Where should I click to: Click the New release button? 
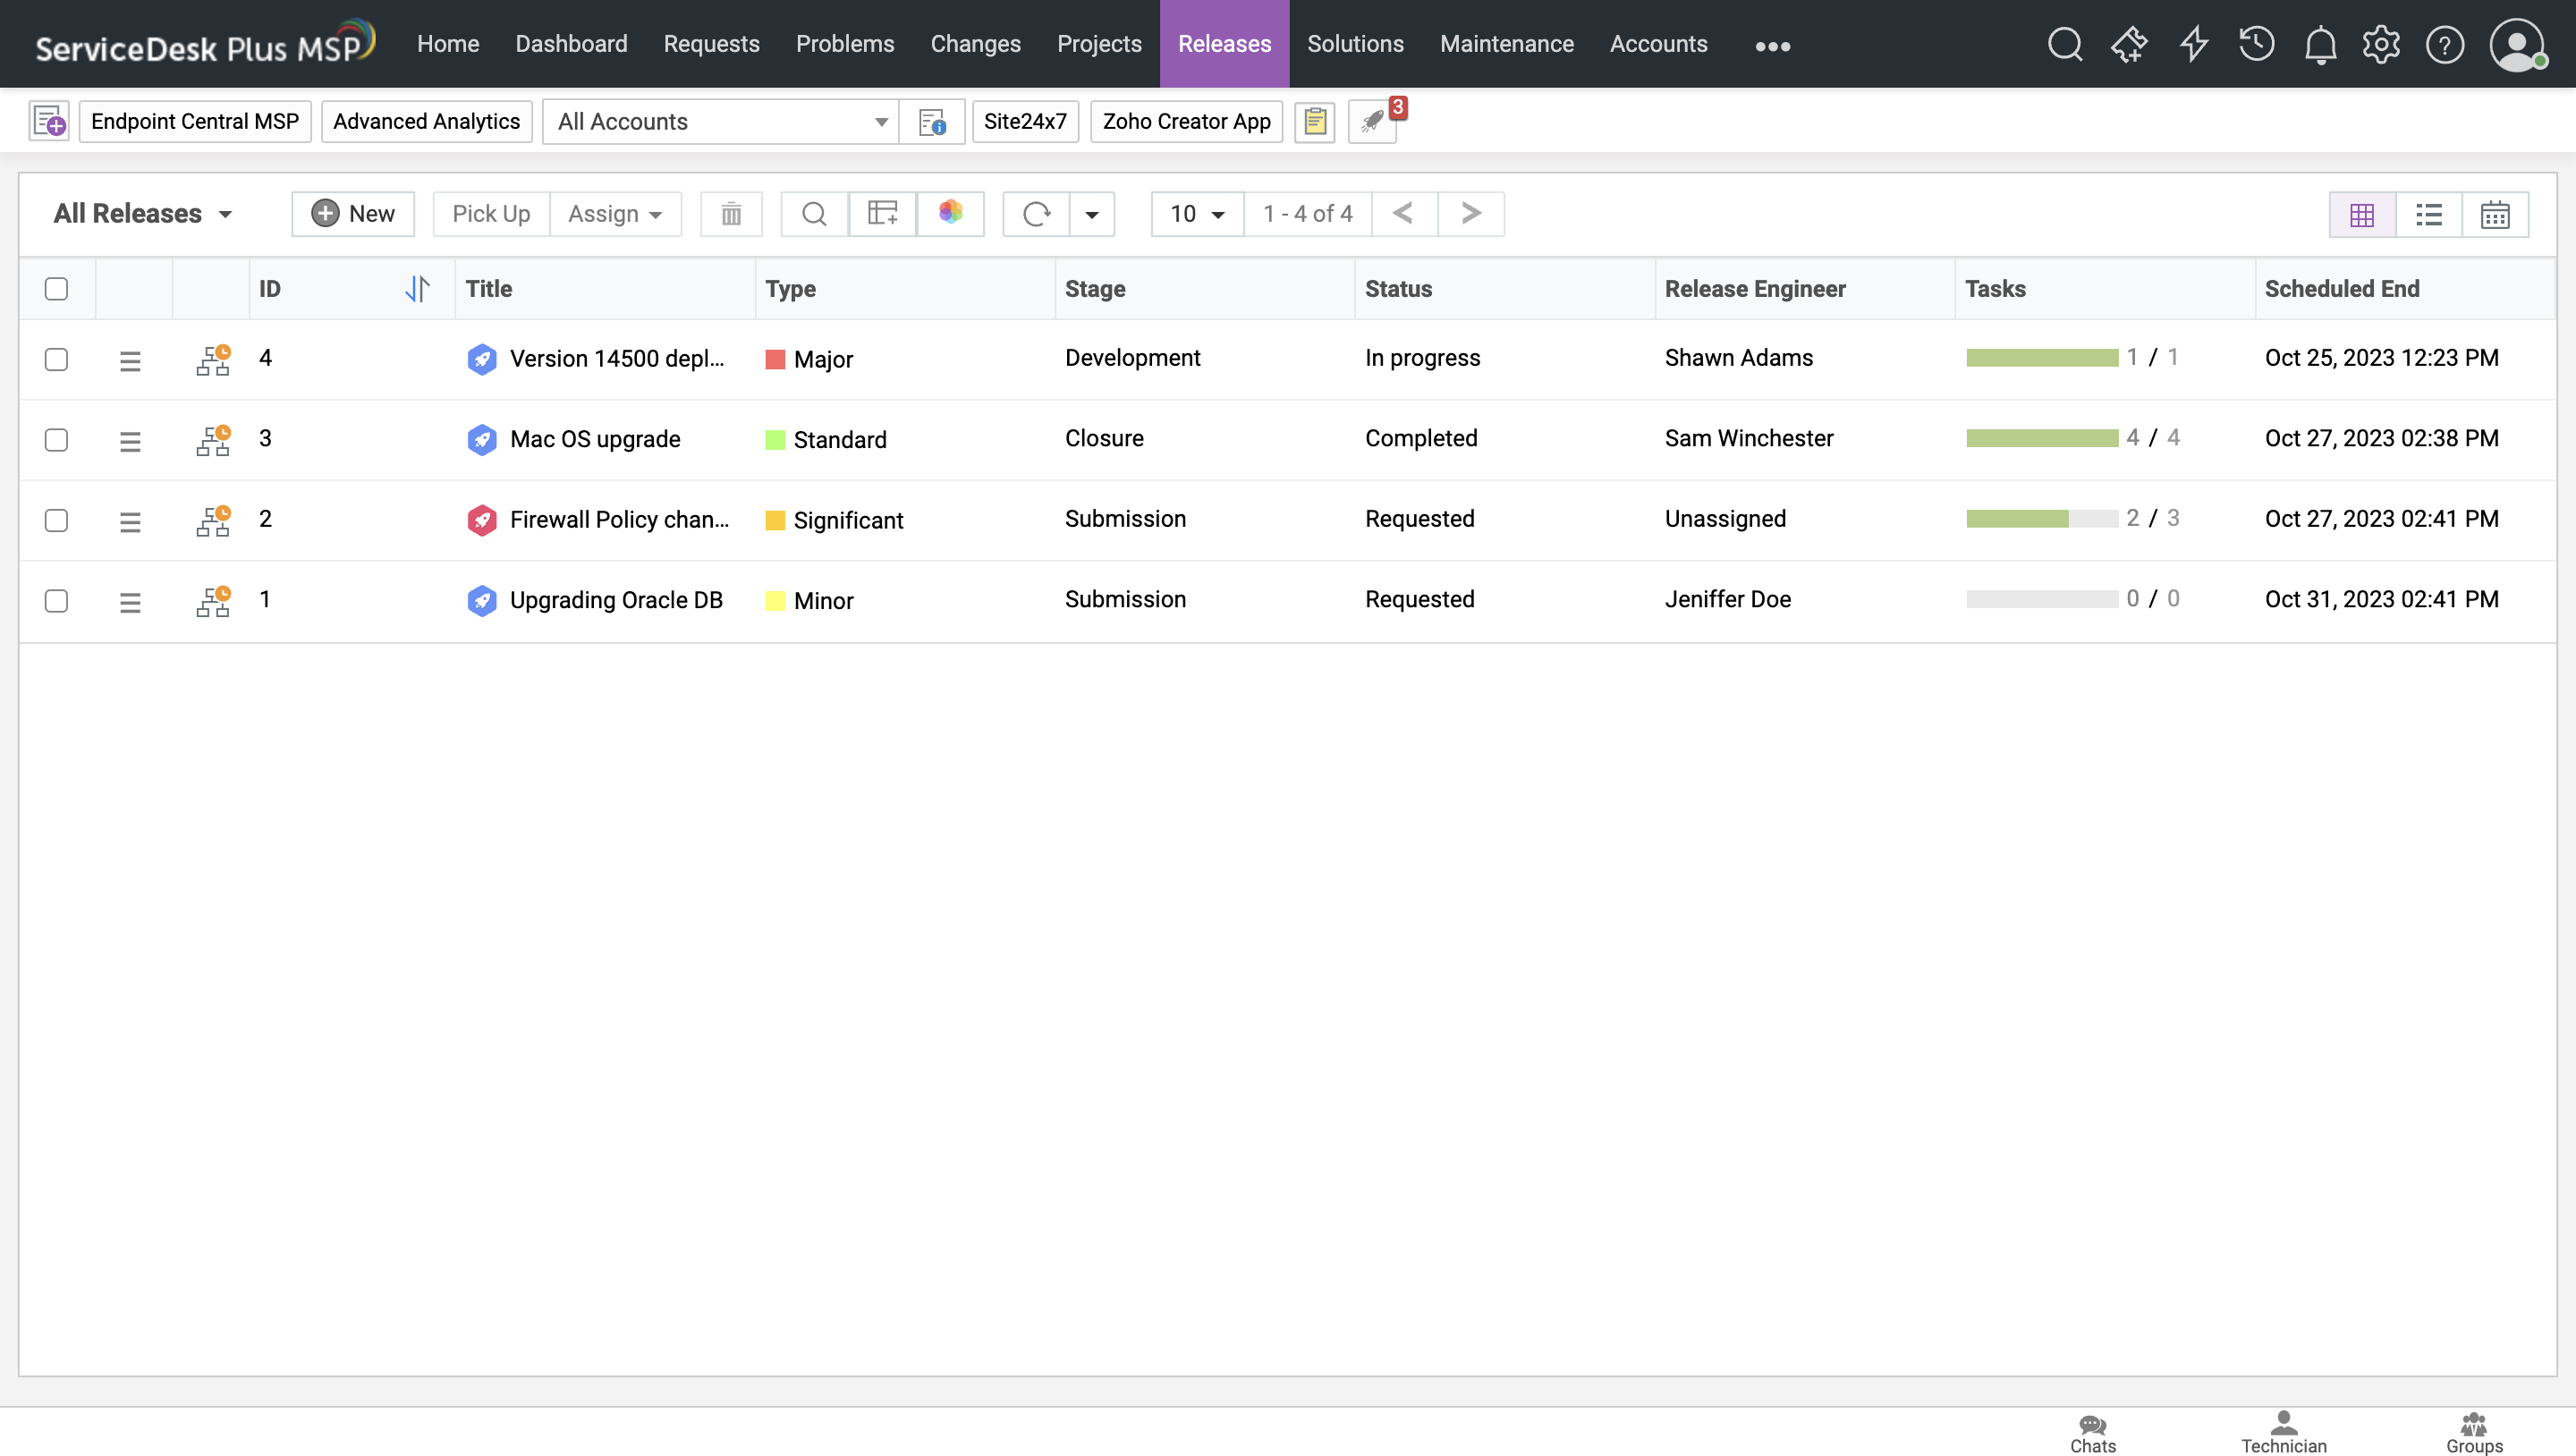353,214
